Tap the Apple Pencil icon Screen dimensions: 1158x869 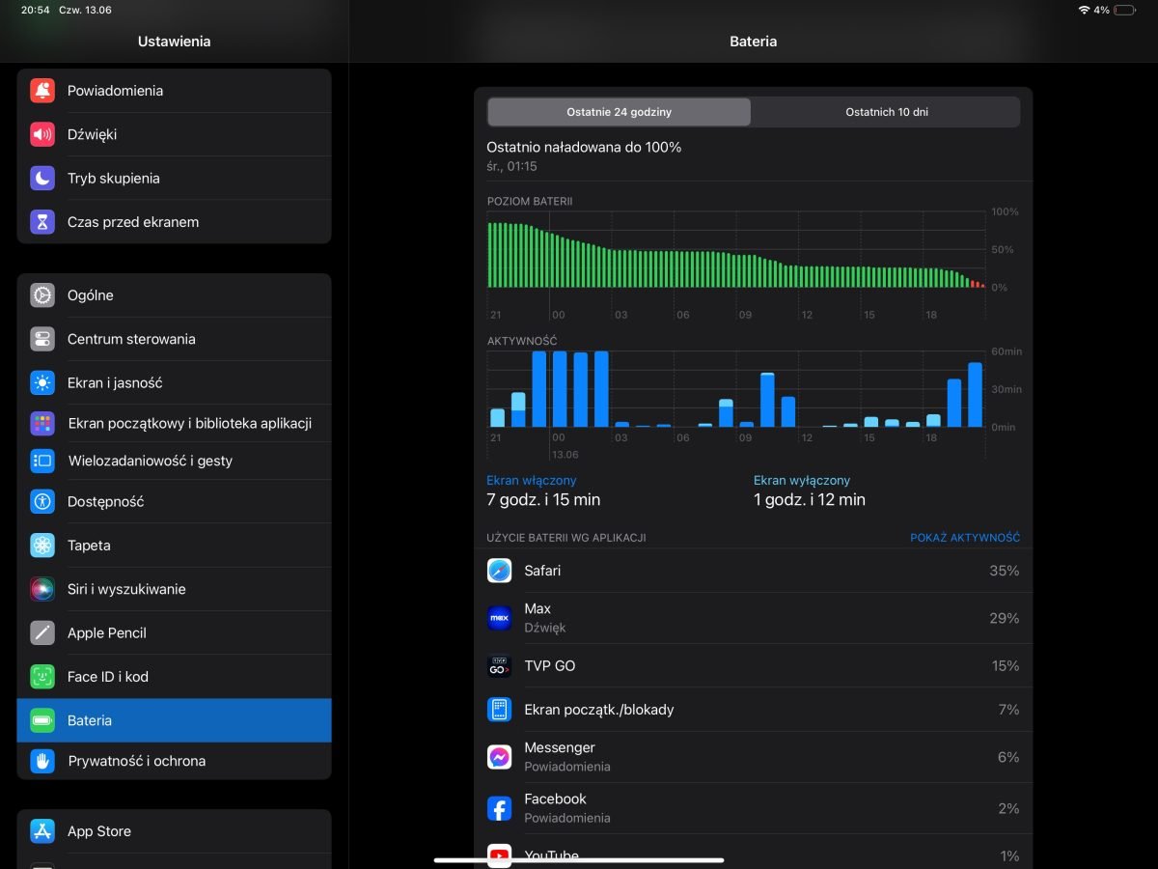42,632
